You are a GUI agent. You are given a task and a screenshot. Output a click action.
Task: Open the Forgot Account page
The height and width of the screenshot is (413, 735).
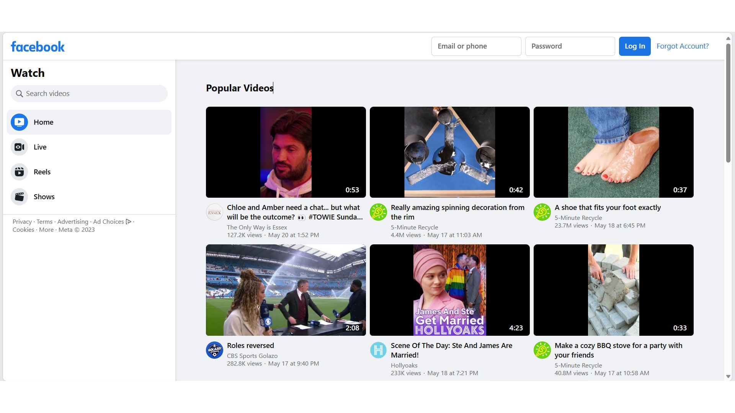click(x=683, y=46)
